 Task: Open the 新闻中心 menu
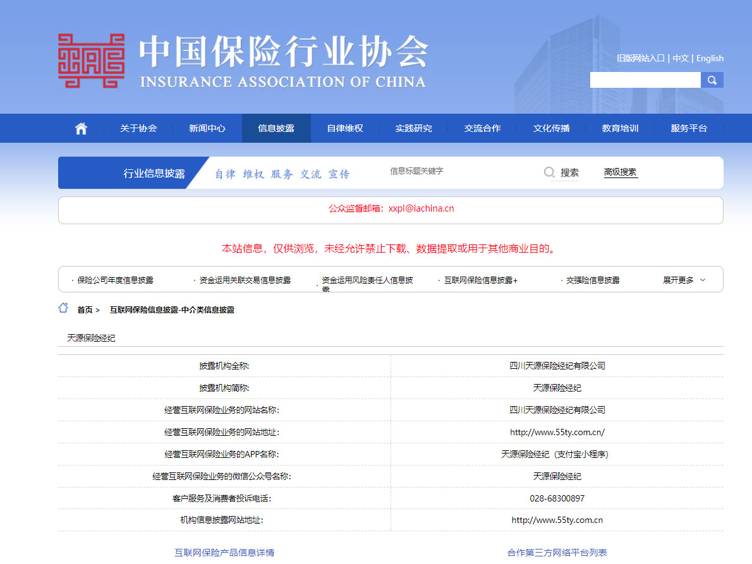point(207,128)
